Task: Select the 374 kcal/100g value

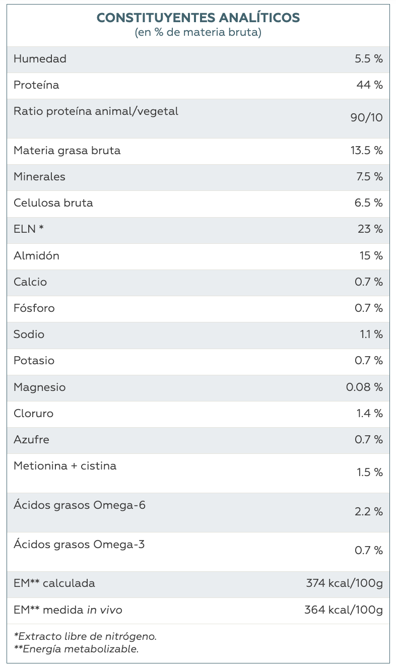Action: tap(345, 584)
